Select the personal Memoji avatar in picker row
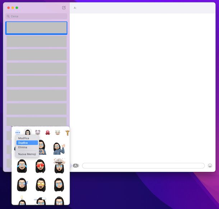Viewport: 219px width, 209px height. [28, 132]
